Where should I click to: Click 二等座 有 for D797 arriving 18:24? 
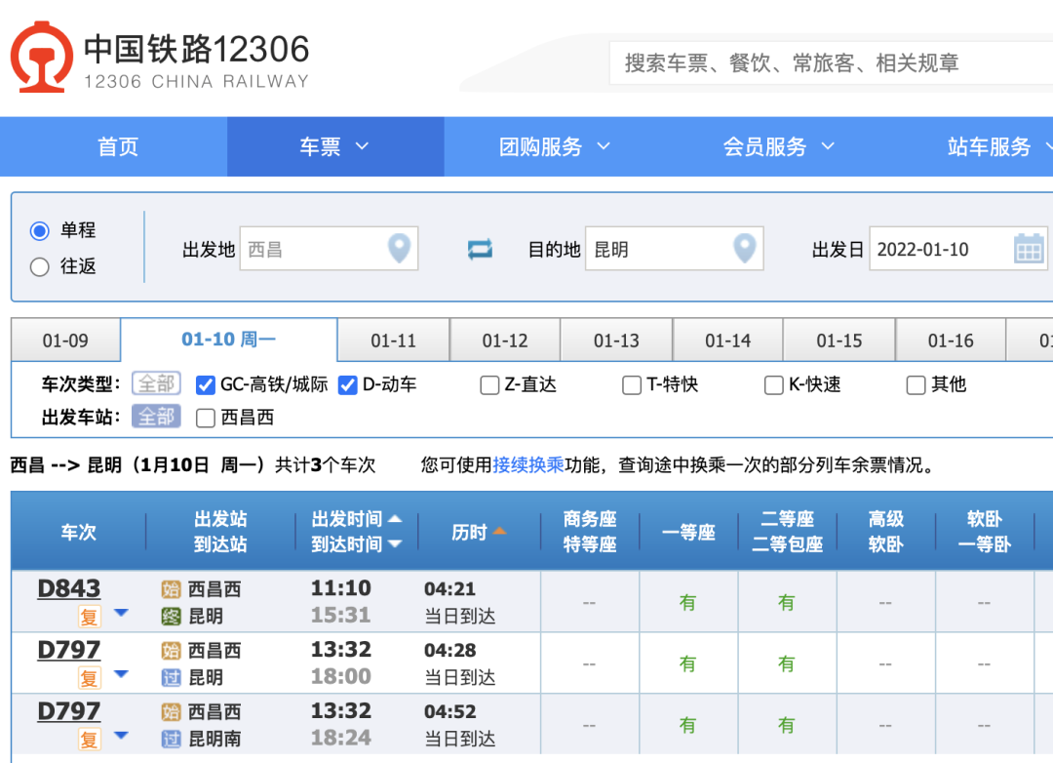(x=787, y=725)
